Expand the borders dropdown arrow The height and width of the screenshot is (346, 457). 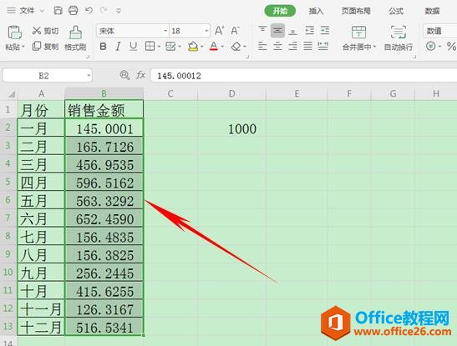(x=159, y=47)
